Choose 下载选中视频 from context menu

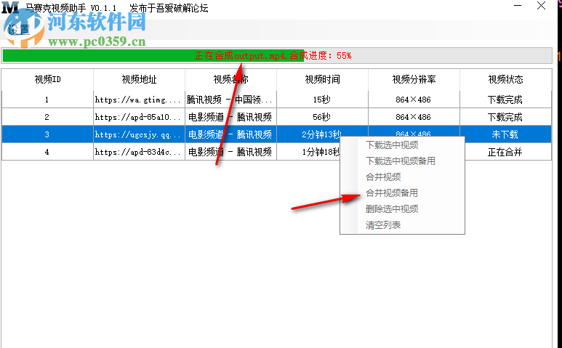[392, 145]
